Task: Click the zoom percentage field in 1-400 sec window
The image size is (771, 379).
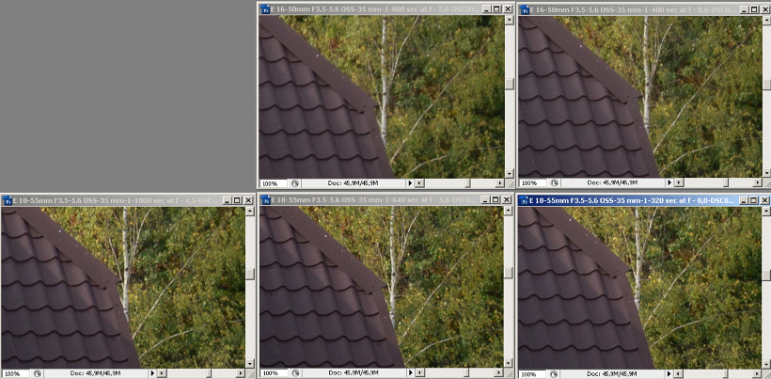Action: click(532, 182)
